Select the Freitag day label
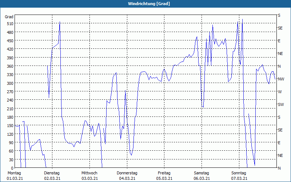 click(x=164, y=173)
